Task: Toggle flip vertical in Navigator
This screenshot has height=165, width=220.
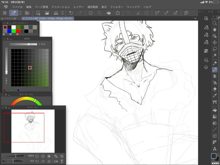Action: (62, 161)
